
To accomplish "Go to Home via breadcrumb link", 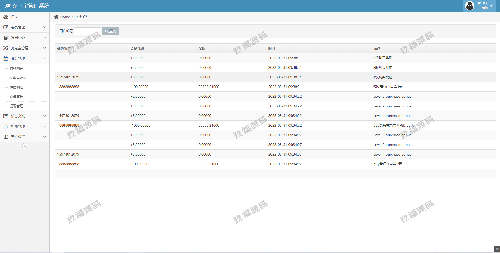I will pyautogui.click(x=65, y=17).
